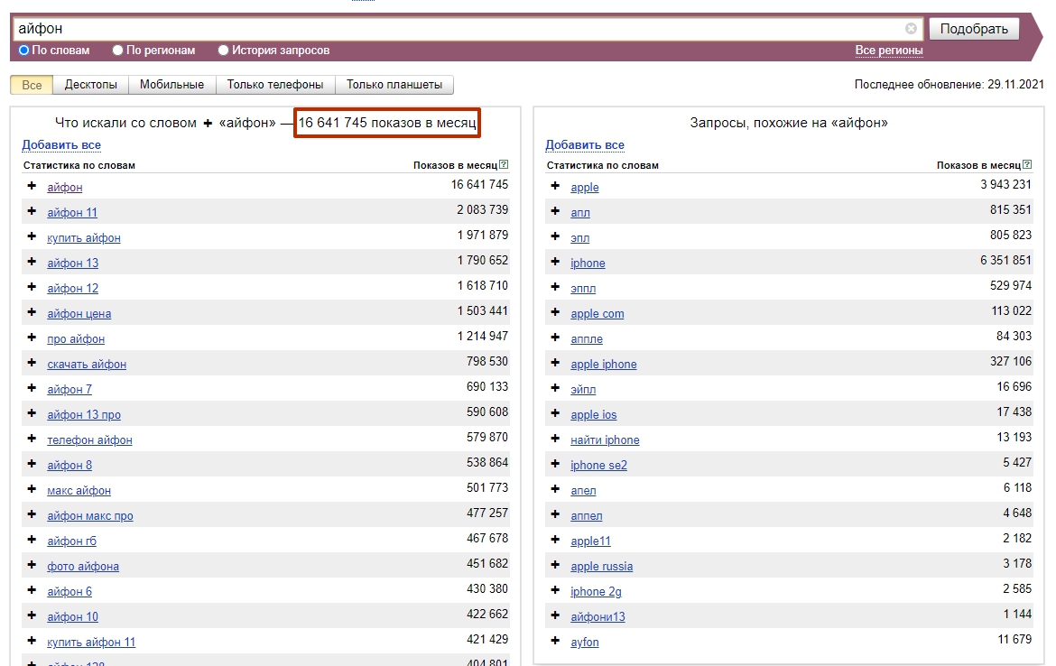The image size is (1056, 666).
Task: Select the 'По словам' radio button
Action: coord(24,50)
